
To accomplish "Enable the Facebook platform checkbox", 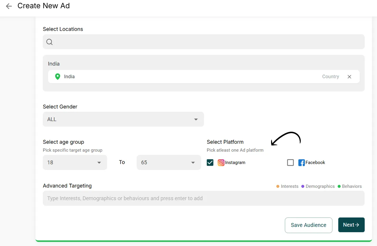I will (290, 163).
